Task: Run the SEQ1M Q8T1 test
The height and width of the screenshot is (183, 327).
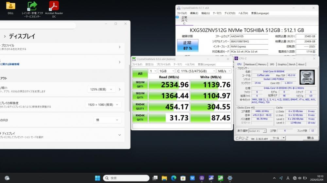Action: tap(140, 84)
